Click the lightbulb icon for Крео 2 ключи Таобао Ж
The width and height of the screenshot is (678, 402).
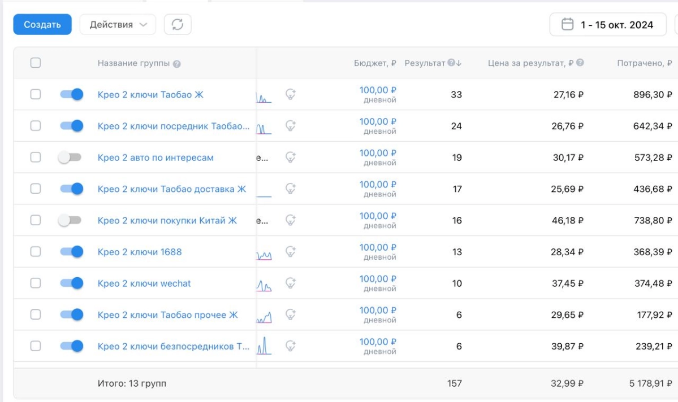tap(291, 94)
